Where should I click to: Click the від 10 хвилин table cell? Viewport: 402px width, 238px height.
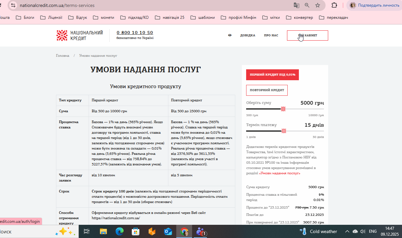coord(129,178)
